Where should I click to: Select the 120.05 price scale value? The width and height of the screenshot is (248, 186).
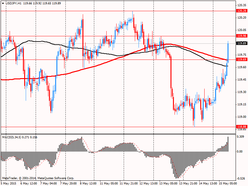coord(242,30)
